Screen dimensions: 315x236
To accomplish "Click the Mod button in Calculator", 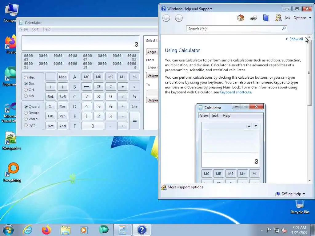I will pyautogui.click(x=63, y=77).
